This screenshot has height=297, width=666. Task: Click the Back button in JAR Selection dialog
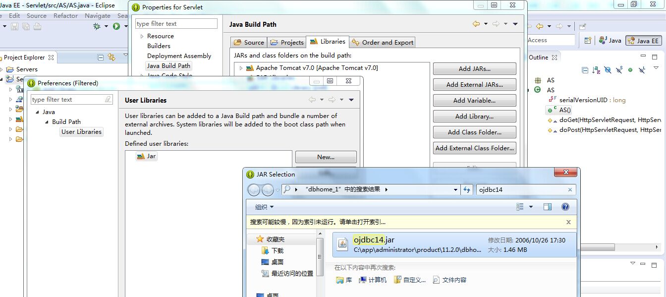click(254, 189)
